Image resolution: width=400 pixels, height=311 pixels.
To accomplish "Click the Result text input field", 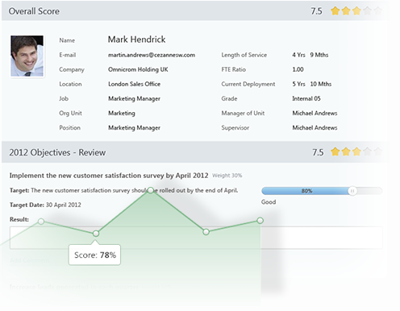I will 196,238.
